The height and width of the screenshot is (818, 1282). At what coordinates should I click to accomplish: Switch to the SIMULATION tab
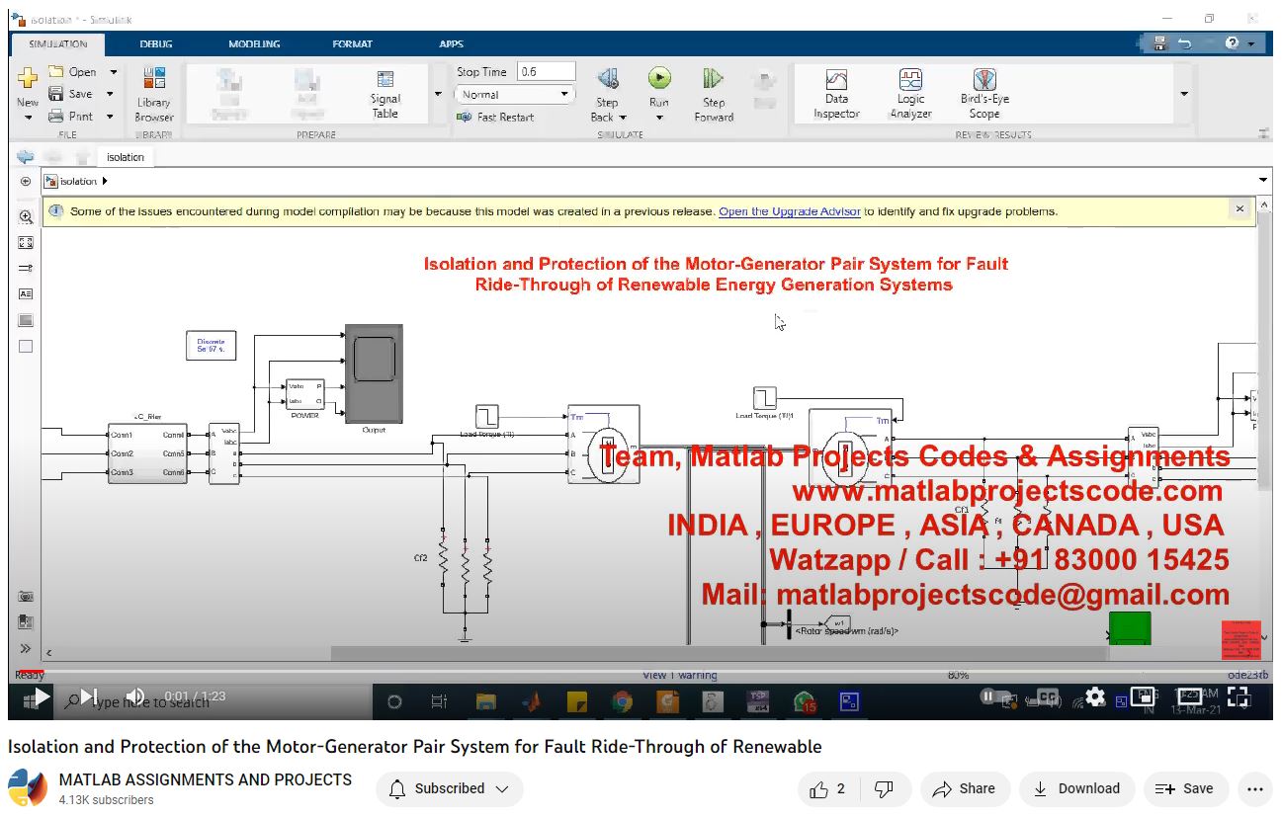coord(57,43)
